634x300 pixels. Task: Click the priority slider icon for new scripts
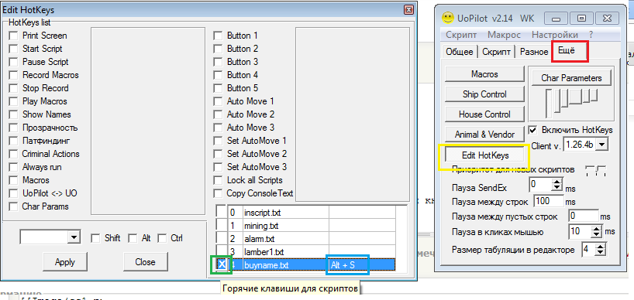pyautogui.click(x=596, y=170)
